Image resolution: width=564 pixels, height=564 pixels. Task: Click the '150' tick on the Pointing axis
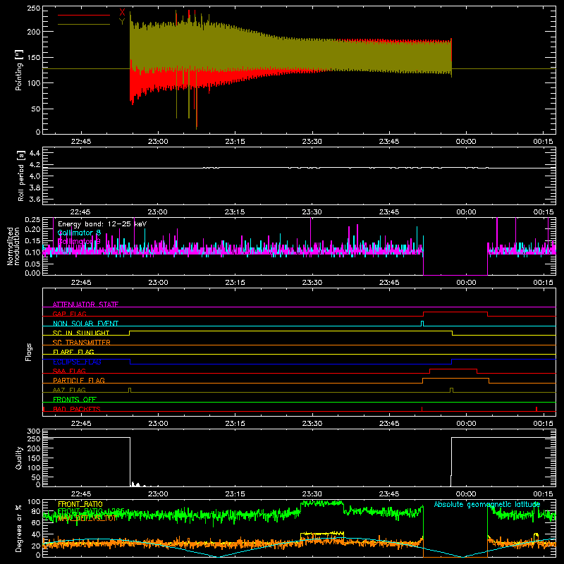tap(33, 58)
